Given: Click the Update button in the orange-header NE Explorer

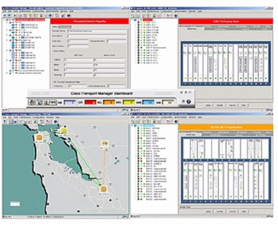Looking at the screenshot, I should click(220, 211).
